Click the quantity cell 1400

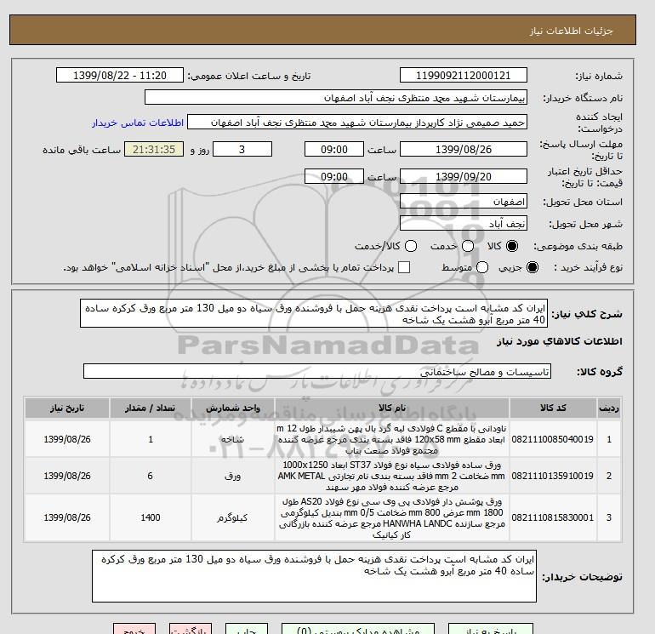(x=151, y=517)
